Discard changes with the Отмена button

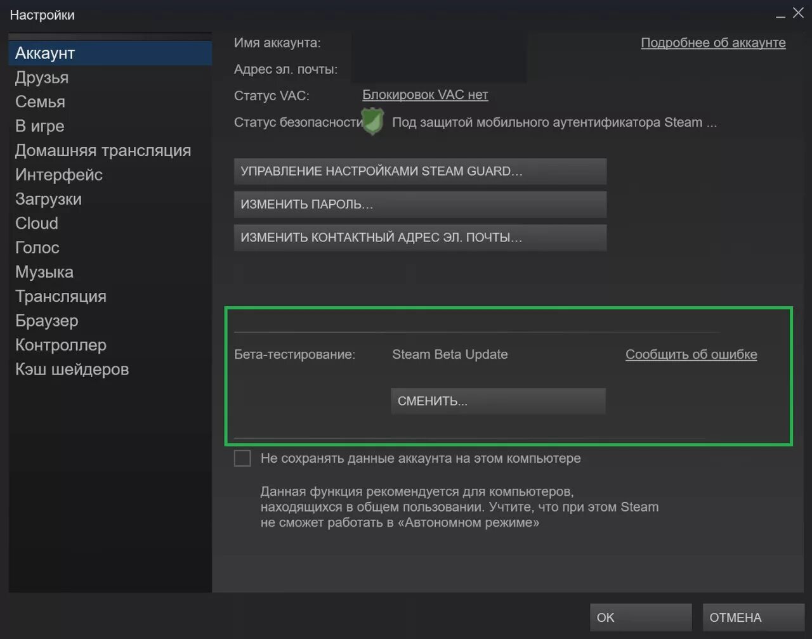pos(754,617)
